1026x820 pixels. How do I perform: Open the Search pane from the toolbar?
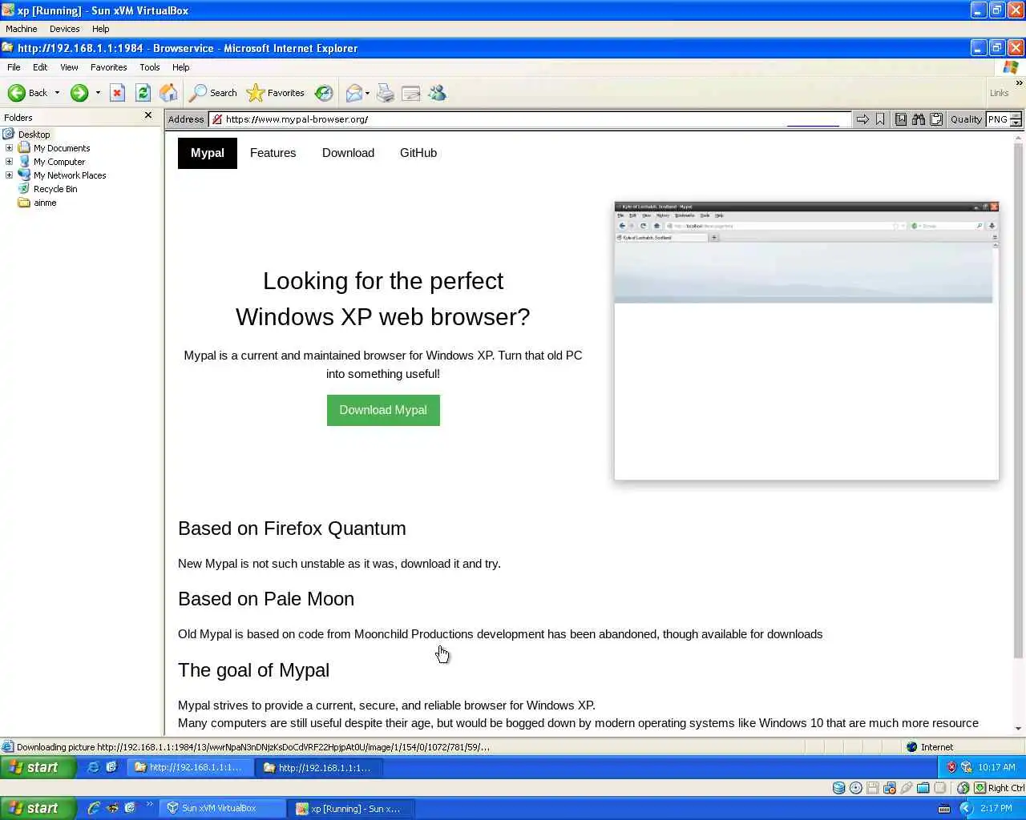(x=213, y=93)
